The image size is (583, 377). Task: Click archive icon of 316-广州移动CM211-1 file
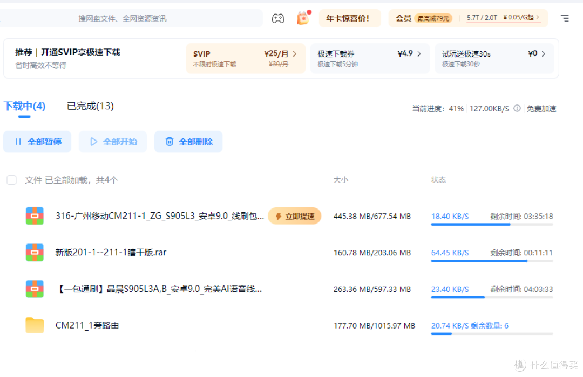pos(35,216)
